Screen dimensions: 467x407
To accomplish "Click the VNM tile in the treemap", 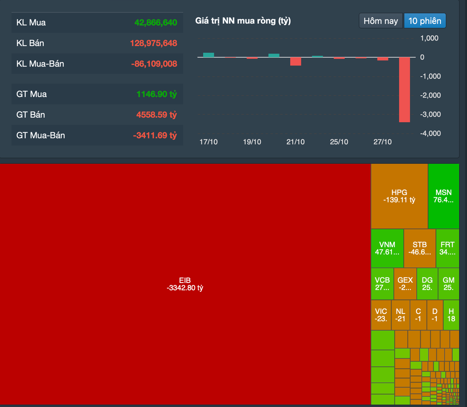I will [387, 248].
